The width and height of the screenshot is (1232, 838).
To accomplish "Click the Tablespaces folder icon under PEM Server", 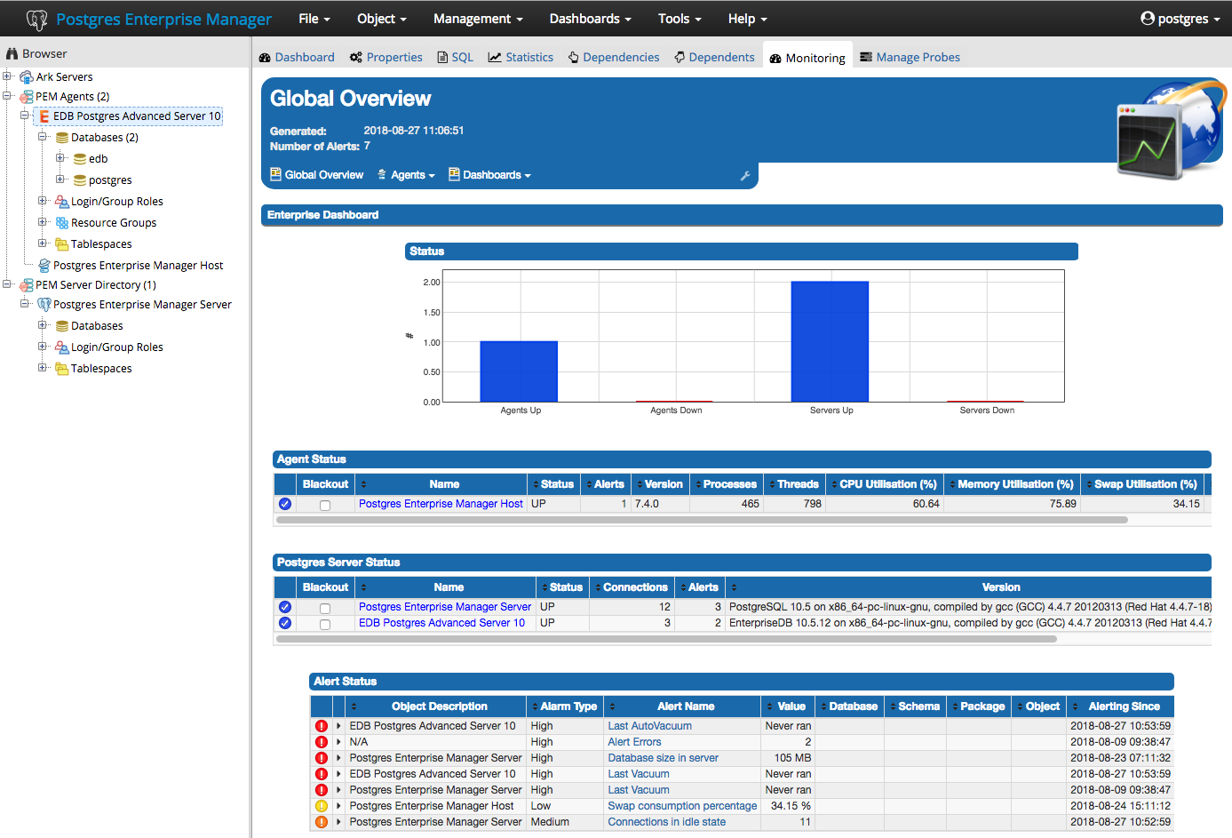I will tap(62, 369).
